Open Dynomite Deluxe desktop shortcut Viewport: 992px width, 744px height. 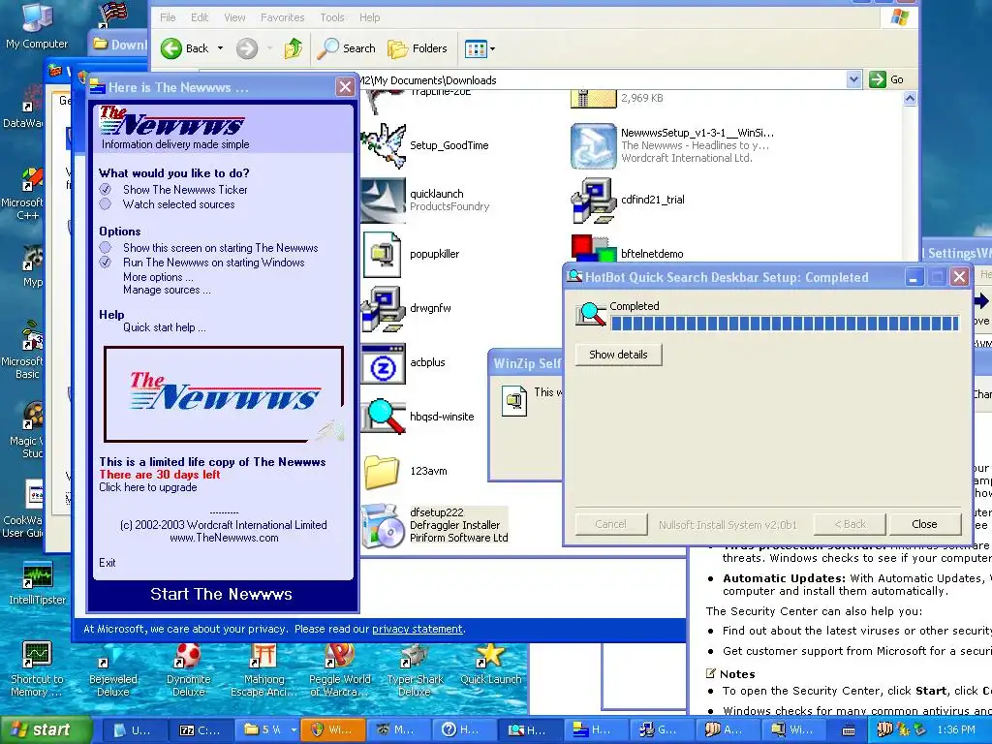click(x=189, y=670)
